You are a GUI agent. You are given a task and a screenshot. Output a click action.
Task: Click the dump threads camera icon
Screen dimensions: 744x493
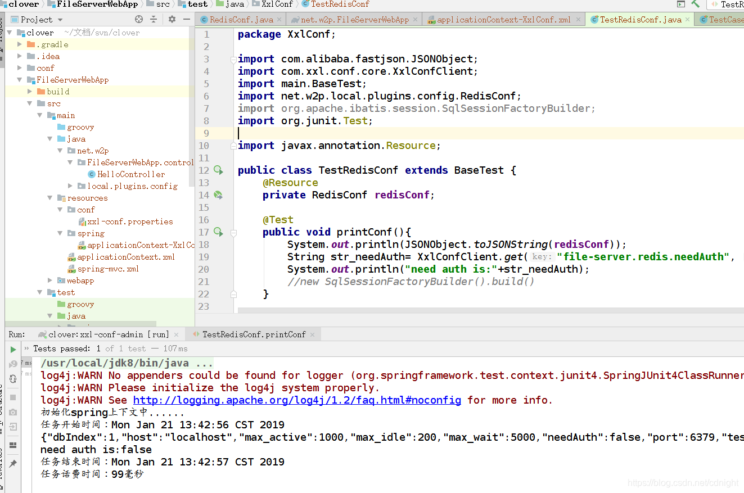[13, 412]
